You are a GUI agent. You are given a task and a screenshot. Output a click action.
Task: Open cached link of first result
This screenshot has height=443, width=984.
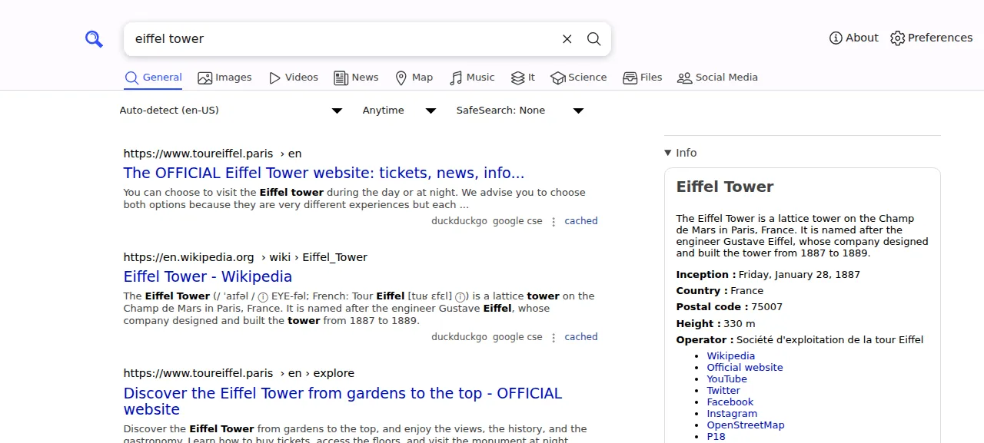pos(581,221)
